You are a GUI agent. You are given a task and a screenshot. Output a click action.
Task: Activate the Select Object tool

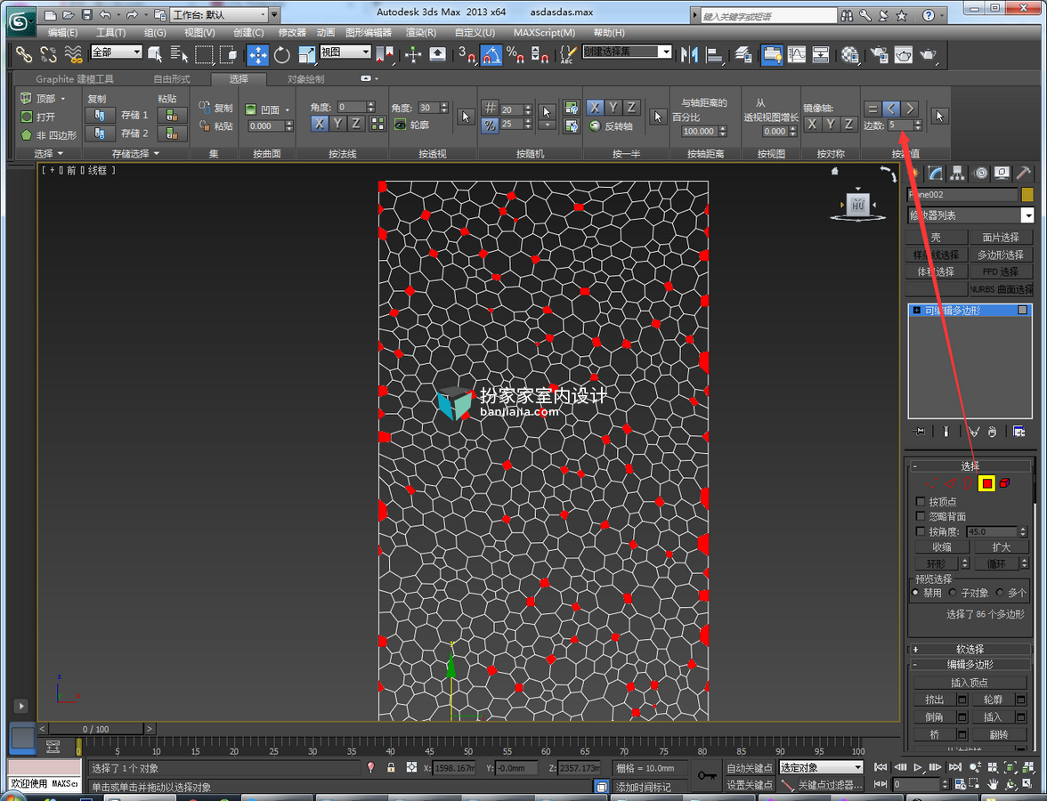pos(155,55)
